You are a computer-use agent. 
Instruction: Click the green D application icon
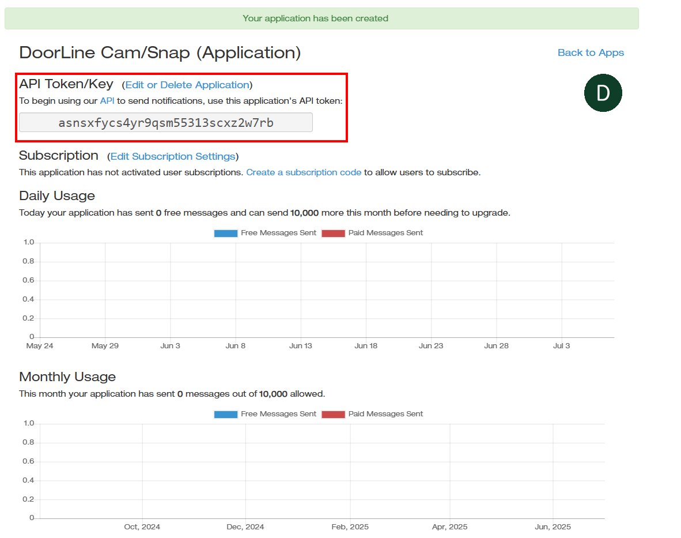[x=603, y=93]
